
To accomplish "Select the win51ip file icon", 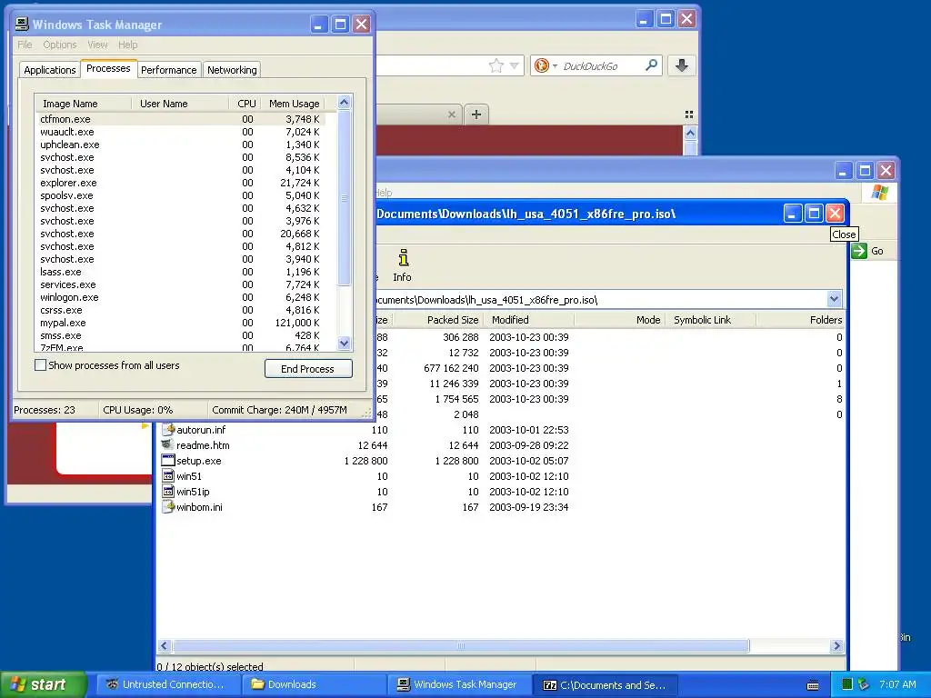I will (x=168, y=492).
